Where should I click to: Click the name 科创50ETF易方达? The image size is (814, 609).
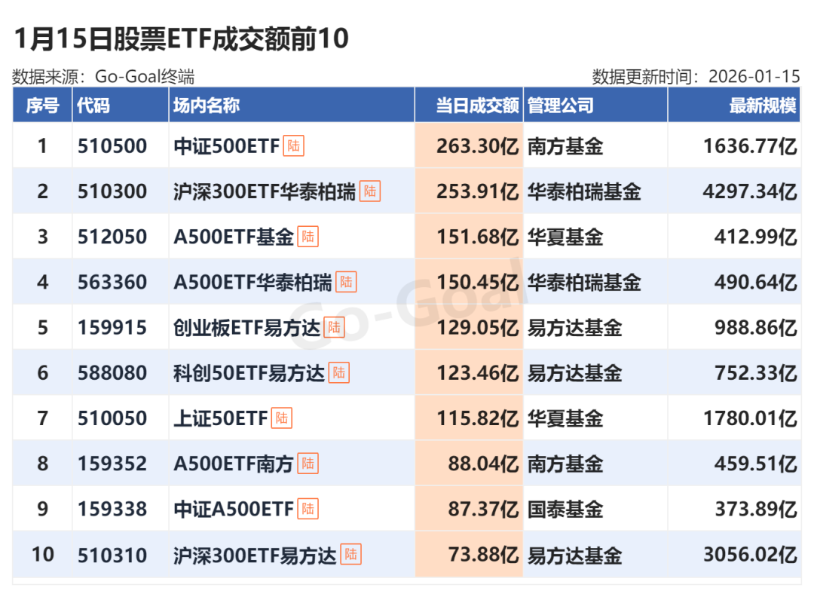coord(249,373)
